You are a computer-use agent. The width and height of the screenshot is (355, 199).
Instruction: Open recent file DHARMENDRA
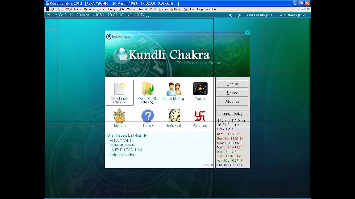pos(122,145)
